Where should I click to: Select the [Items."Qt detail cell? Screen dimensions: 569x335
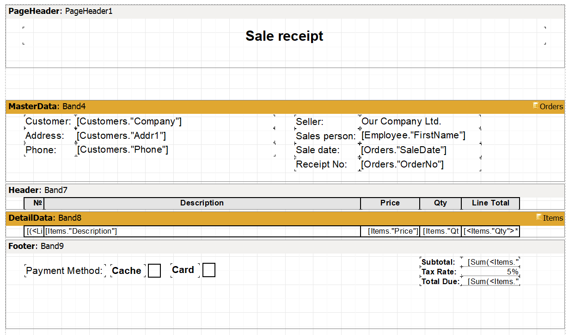pos(441,231)
